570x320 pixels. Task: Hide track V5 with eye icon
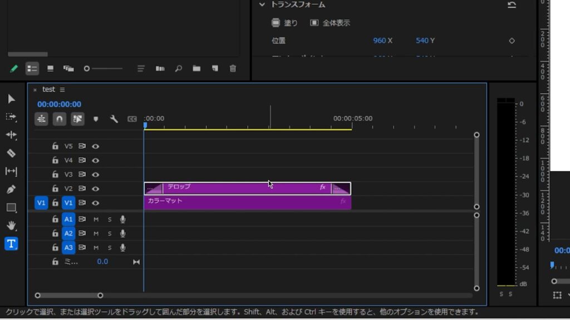96,146
